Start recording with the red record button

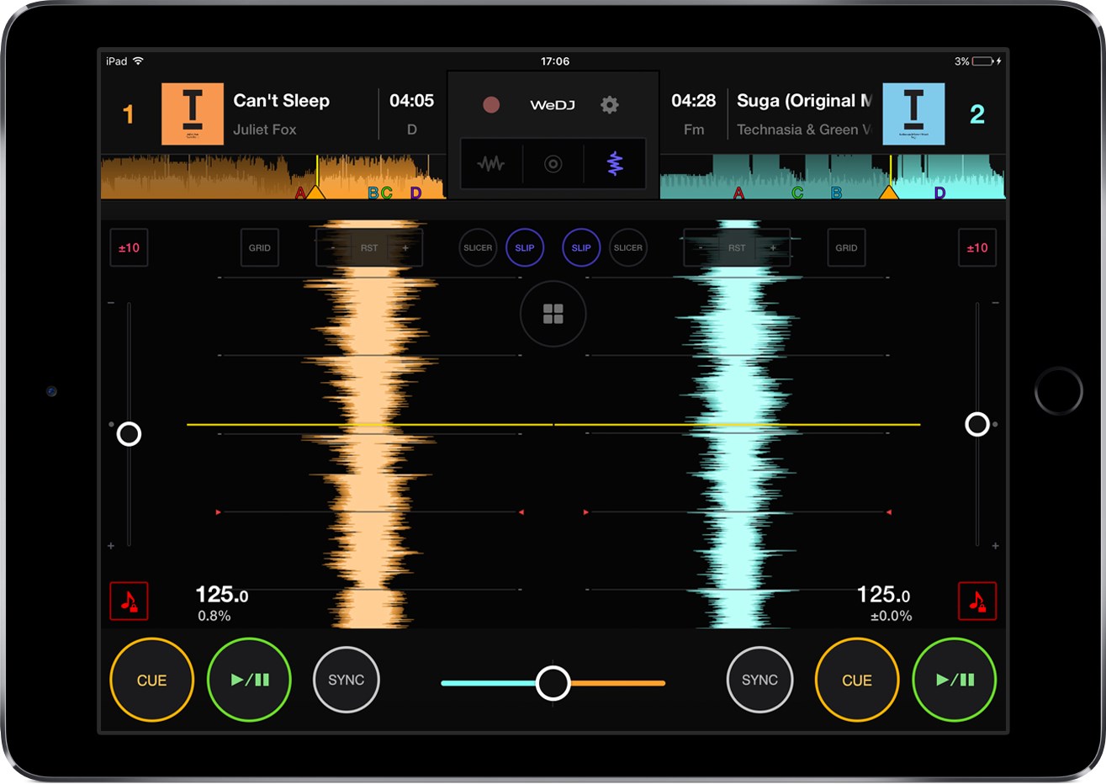click(491, 106)
